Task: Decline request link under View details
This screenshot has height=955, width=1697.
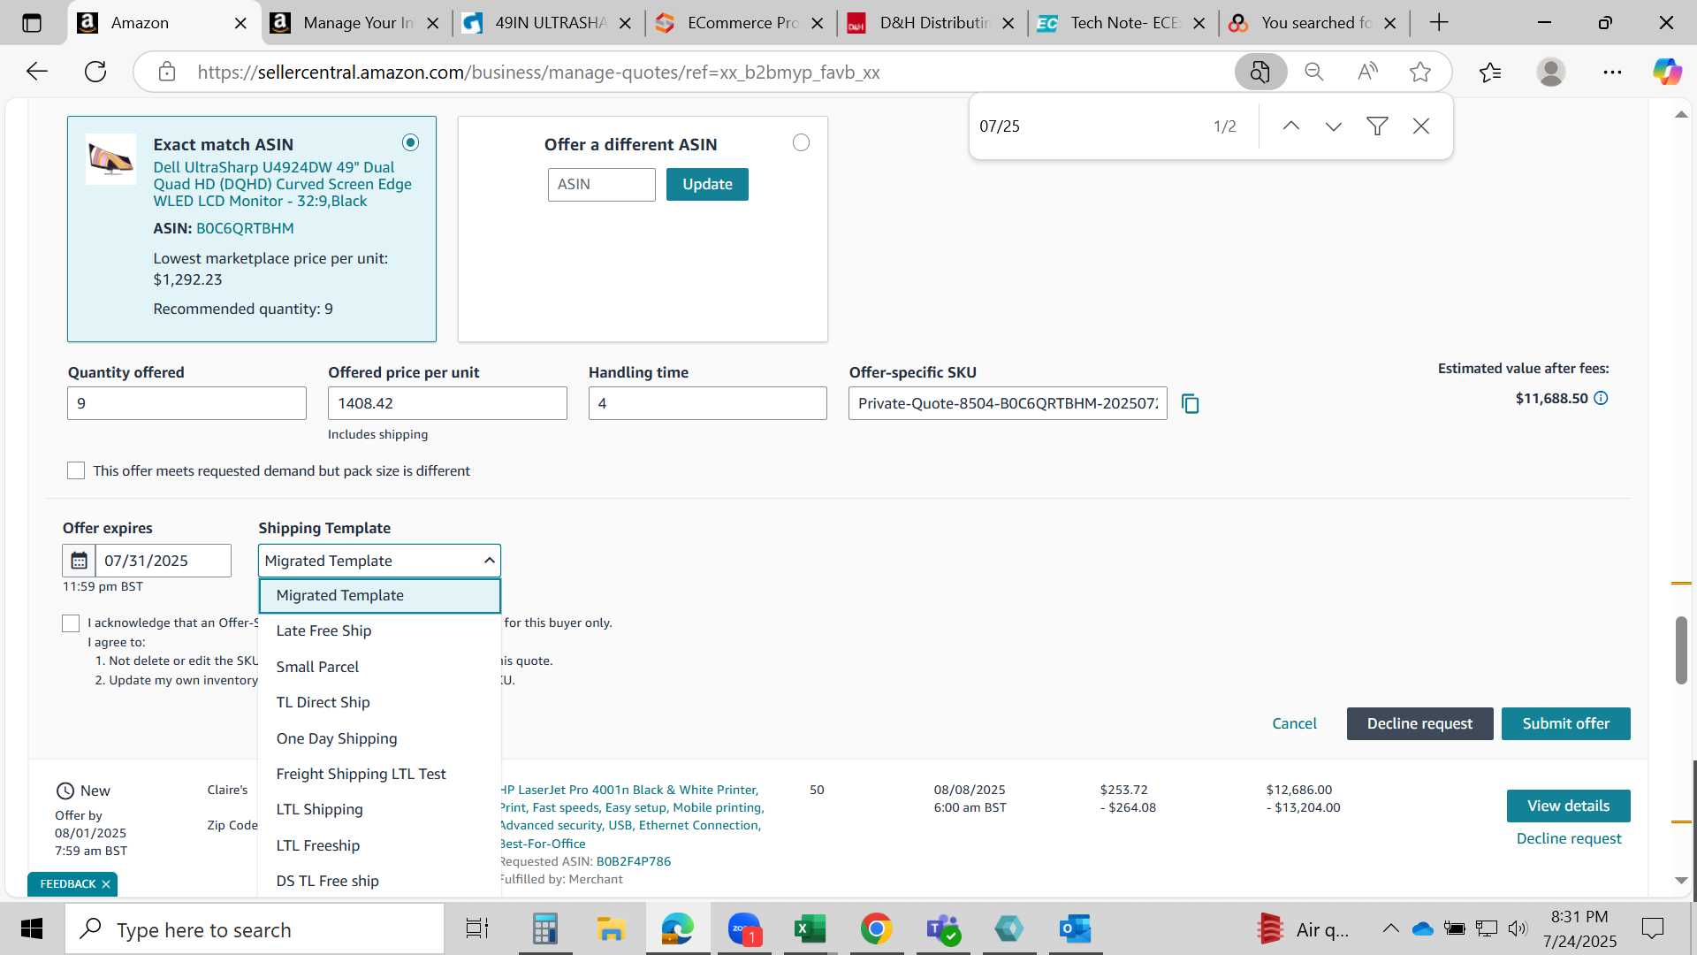Action: point(1569,838)
